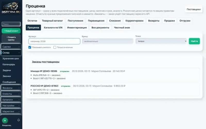206x129 pixels.
Task: Switch to the Инвентаризация tab
Action: (x=77, y=28)
